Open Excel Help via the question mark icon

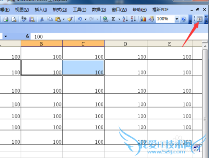click(x=184, y=19)
